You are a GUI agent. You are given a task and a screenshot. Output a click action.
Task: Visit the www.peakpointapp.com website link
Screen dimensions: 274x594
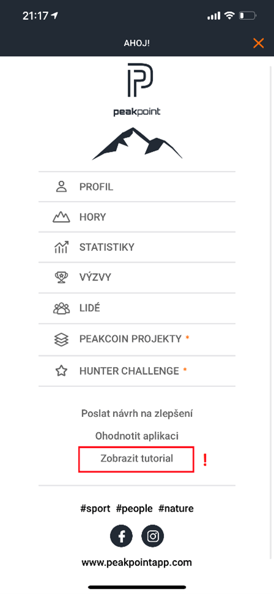click(x=136, y=562)
